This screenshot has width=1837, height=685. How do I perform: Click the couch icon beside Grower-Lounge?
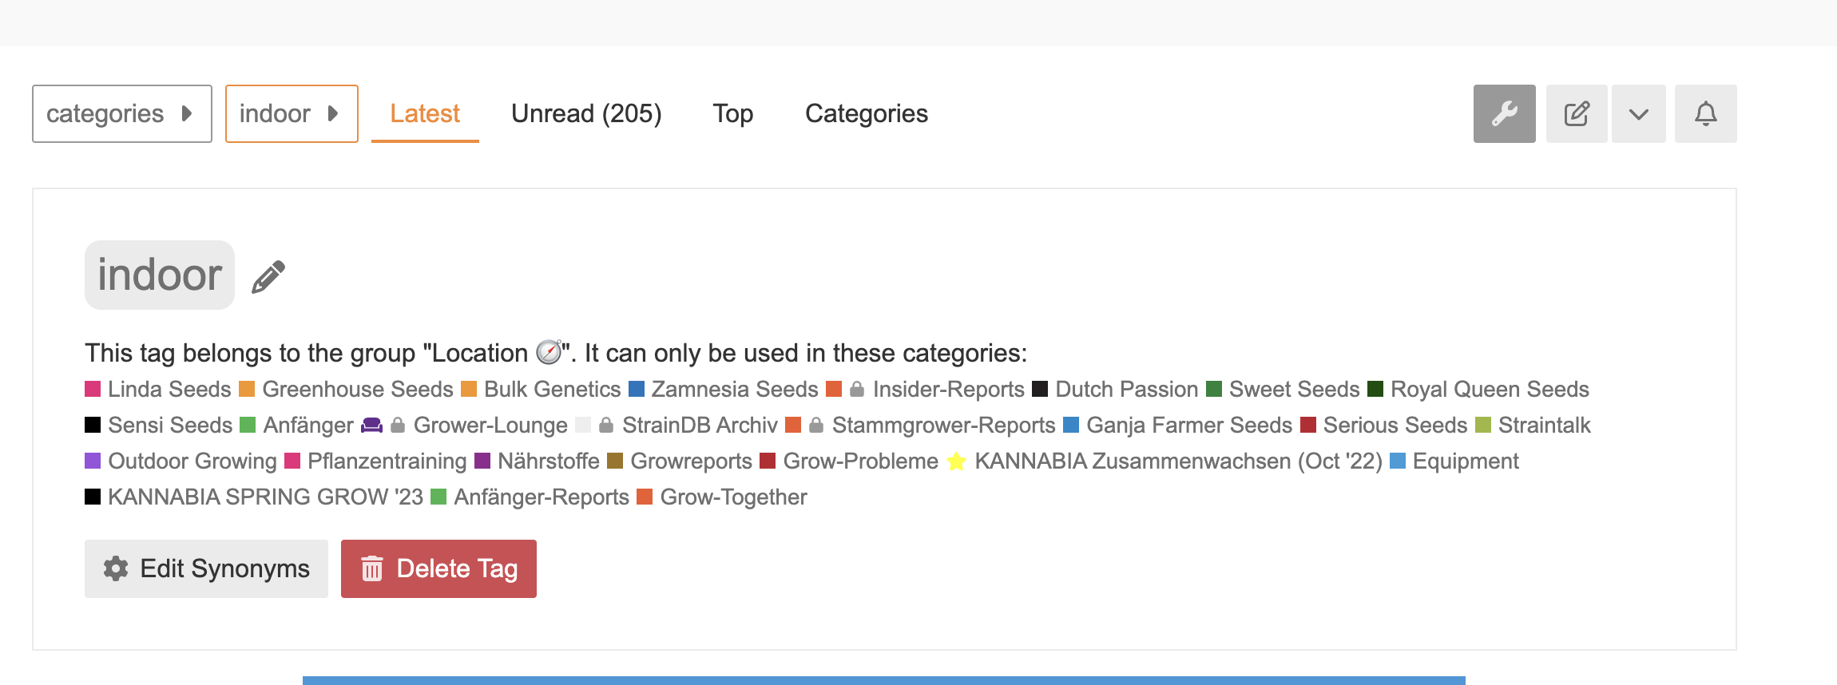[x=371, y=425]
